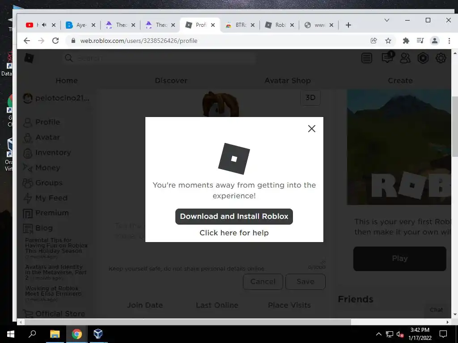This screenshot has height=343, width=458.
Task: Click the Play button
Action: tap(399, 259)
